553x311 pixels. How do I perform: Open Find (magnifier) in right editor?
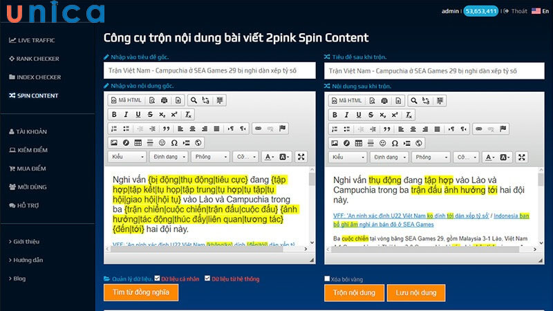pos(414,101)
